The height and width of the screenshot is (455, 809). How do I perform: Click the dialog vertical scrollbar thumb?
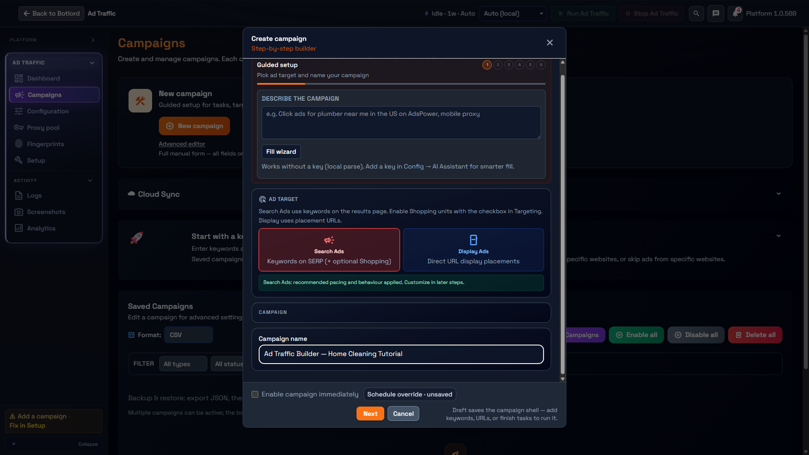[x=563, y=225]
